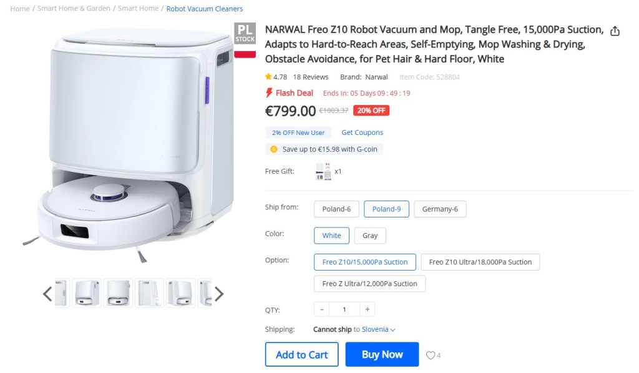
Task: Open the Get Coupons link
Action: tap(362, 132)
